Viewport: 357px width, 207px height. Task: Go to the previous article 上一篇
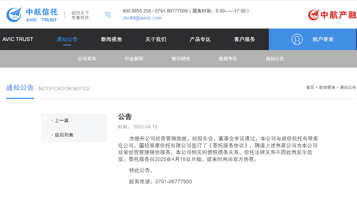62,121
